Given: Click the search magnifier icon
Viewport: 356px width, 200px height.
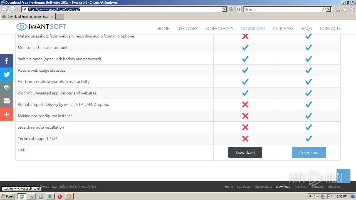Looking at the screenshot, I should click(x=324, y=9).
